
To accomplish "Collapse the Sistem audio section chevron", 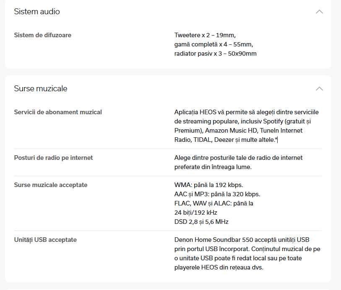I will pyautogui.click(x=319, y=12).
